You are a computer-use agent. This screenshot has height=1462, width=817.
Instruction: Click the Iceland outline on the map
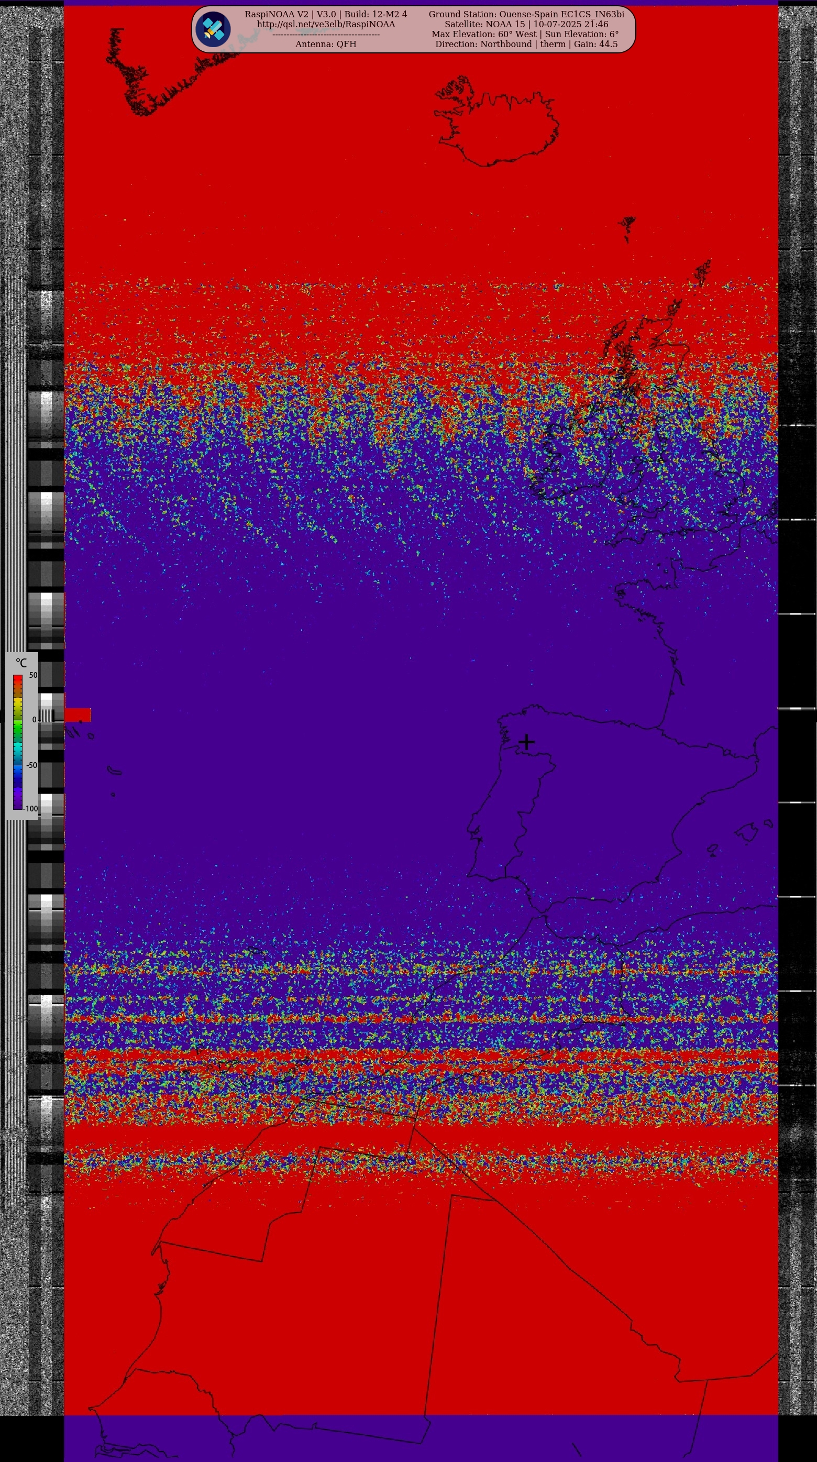coord(496,122)
